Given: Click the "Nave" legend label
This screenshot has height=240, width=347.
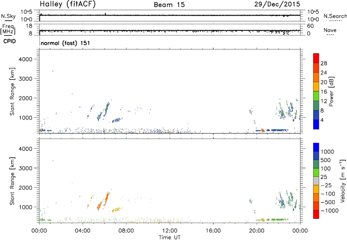Looking at the screenshot, I should 330,30.
